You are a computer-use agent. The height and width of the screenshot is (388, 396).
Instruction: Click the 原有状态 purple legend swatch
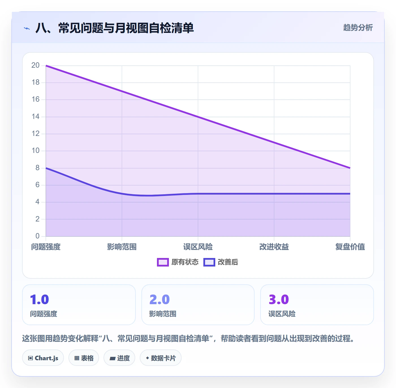[x=163, y=262]
